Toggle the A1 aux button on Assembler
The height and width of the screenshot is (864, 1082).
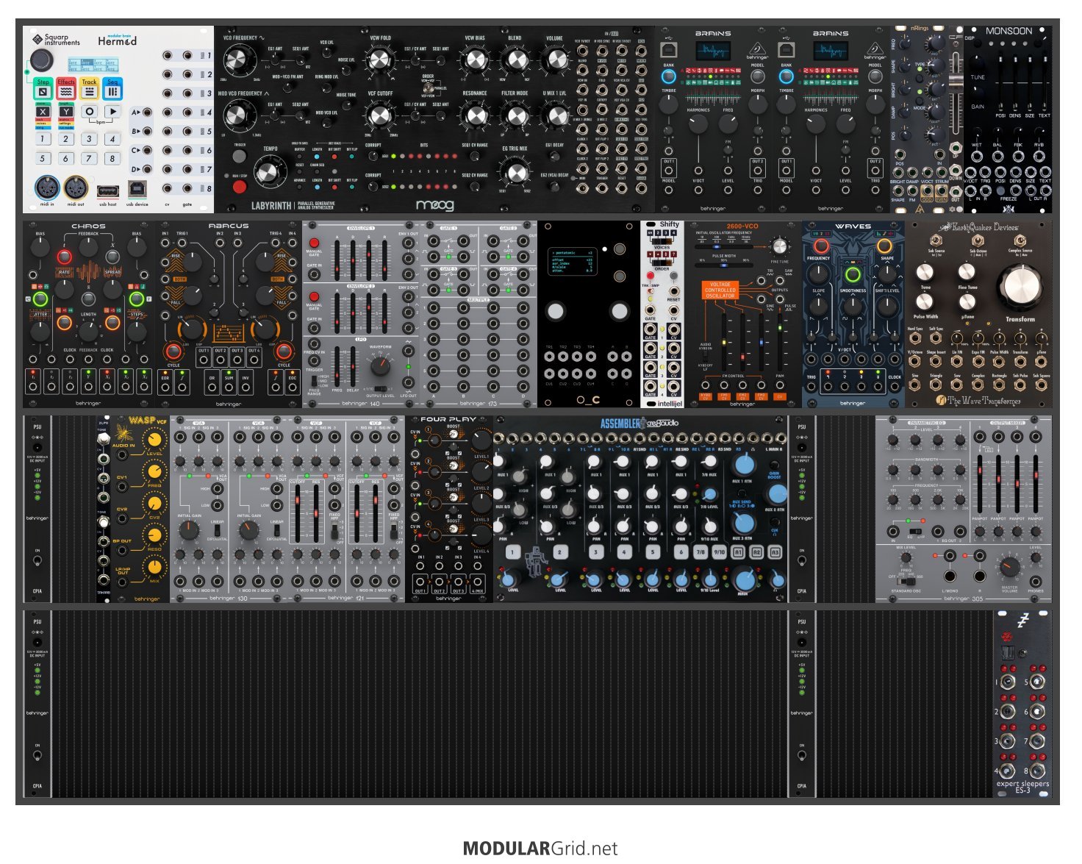click(739, 551)
